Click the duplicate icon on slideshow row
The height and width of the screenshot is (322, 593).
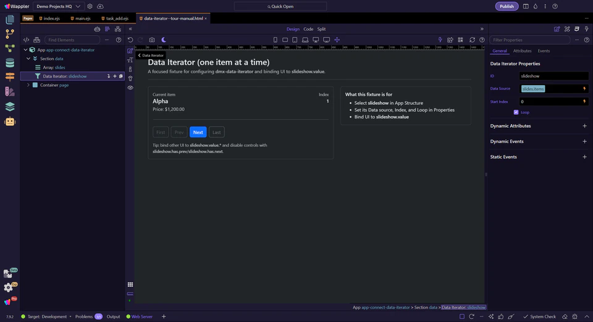[x=121, y=76]
